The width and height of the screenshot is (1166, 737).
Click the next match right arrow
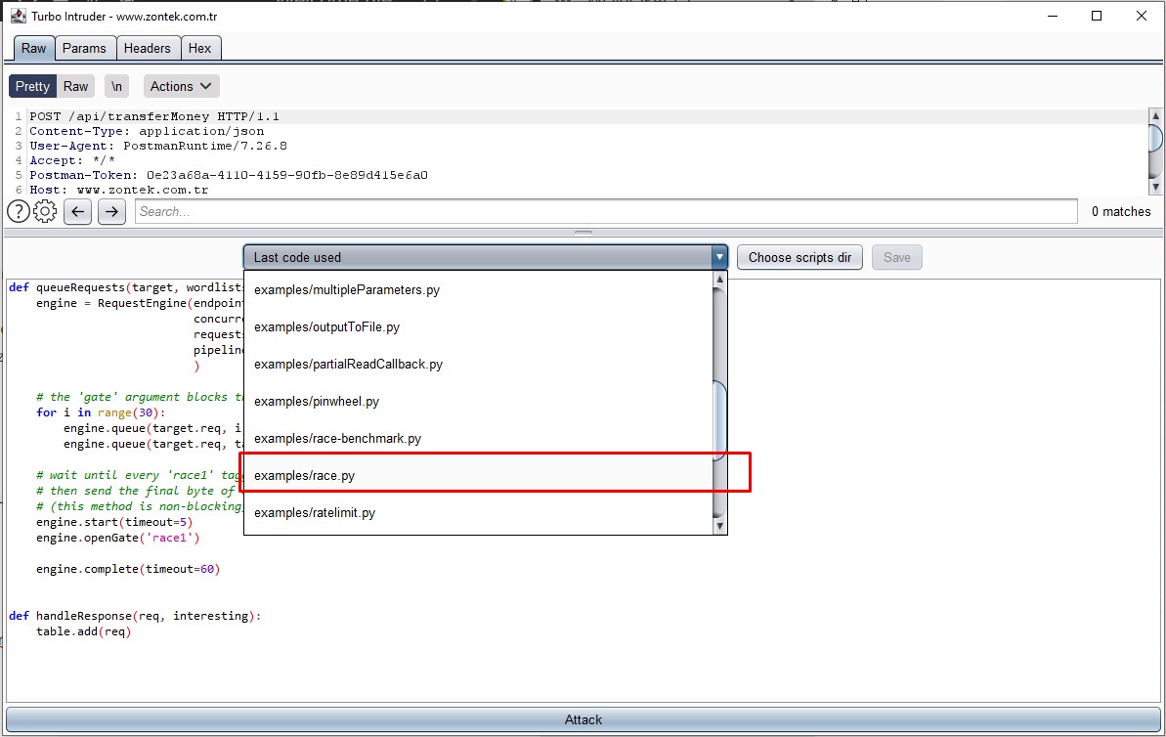click(111, 211)
